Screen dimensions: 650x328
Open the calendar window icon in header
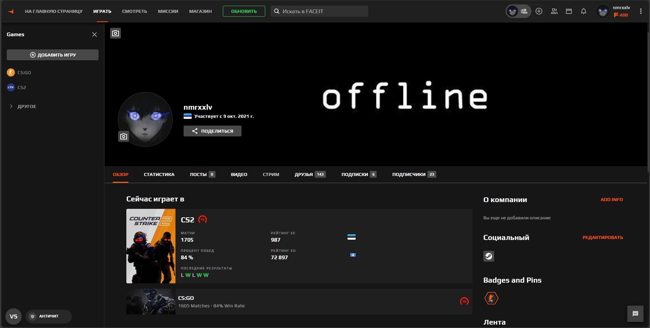click(x=569, y=11)
